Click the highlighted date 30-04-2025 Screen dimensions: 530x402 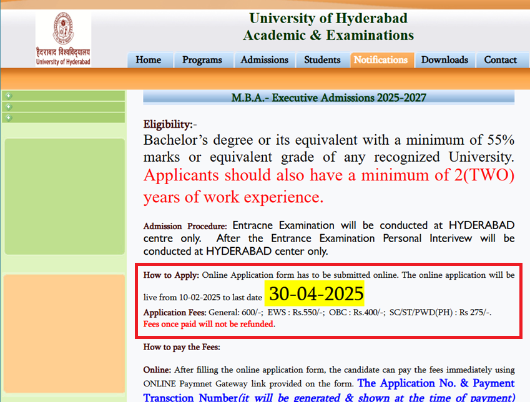click(316, 293)
